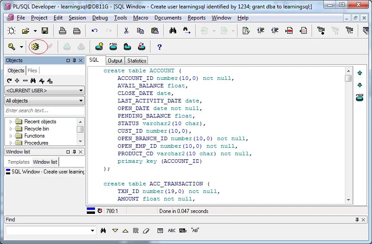Open Help with the question mark icon
This screenshot has height=244, width=372.
pos(159,47)
